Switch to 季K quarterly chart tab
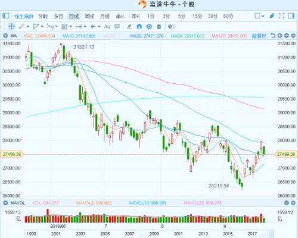The image size is (298, 238). pyautogui.click(x=120, y=16)
